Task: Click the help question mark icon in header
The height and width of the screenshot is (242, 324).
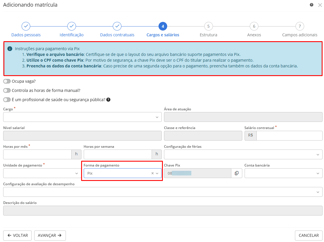Action: coord(311,5)
